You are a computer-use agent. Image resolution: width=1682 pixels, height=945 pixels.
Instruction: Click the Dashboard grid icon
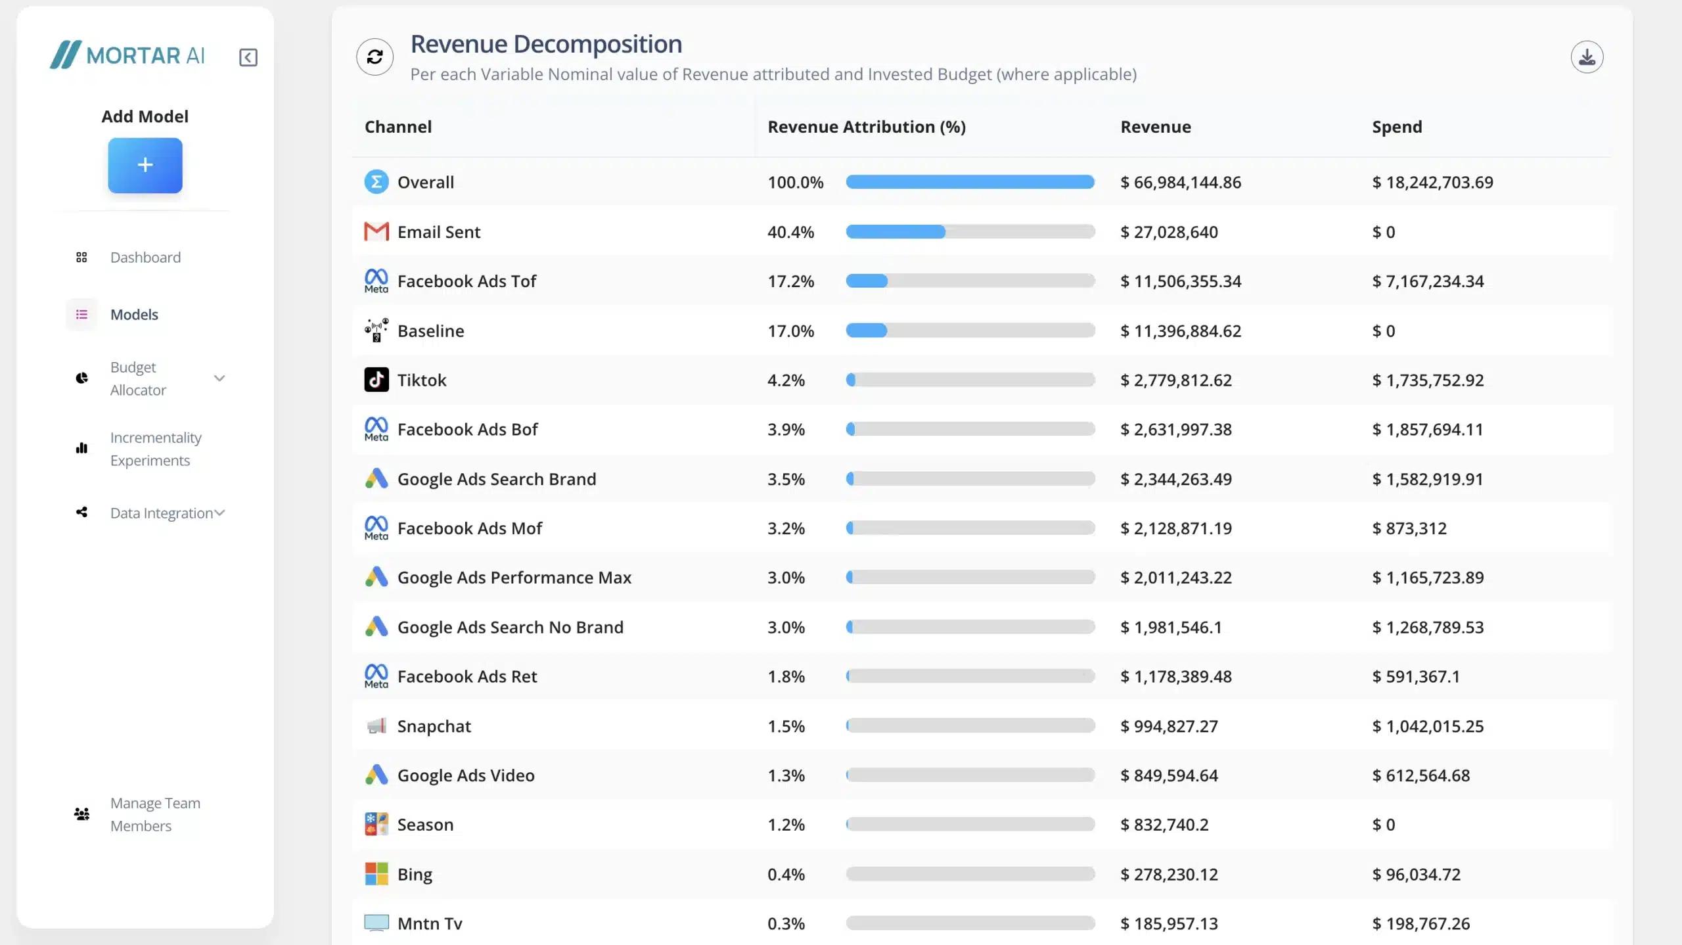(81, 258)
